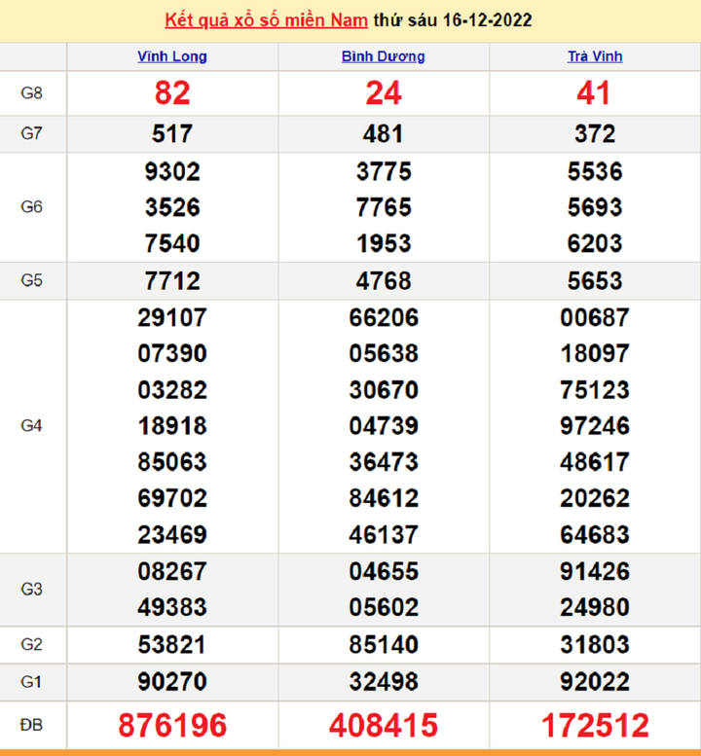Viewport: 701px width, 756px height.
Task: Click G5 result 5653
Action: 595,281
